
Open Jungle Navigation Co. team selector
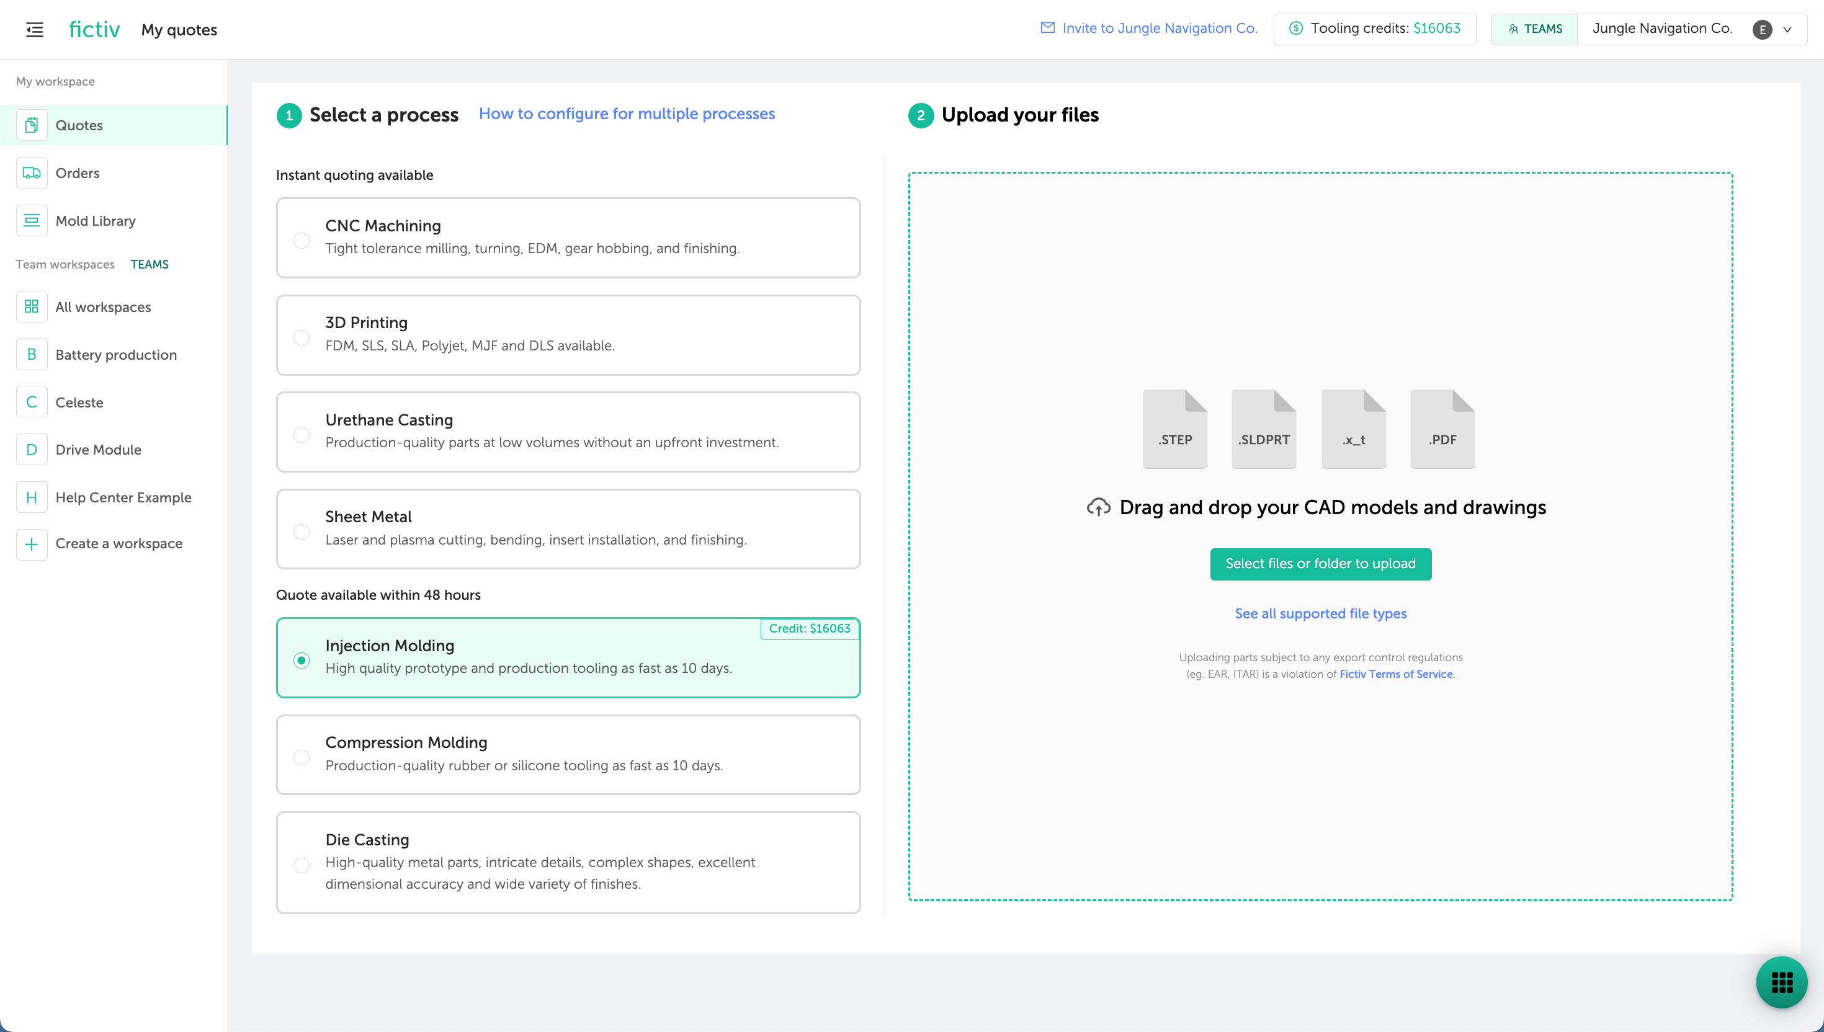pyautogui.click(x=1661, y=29)
